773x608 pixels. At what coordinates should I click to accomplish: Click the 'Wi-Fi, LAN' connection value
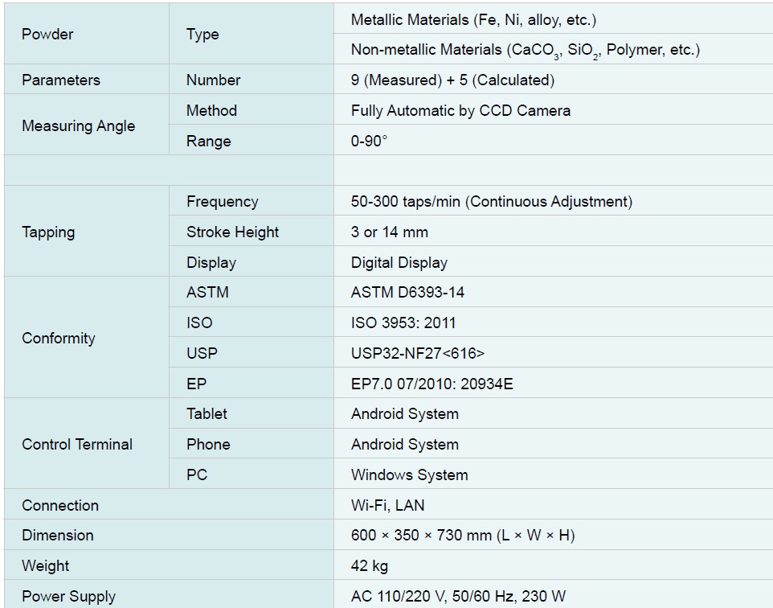pos(387,506)
